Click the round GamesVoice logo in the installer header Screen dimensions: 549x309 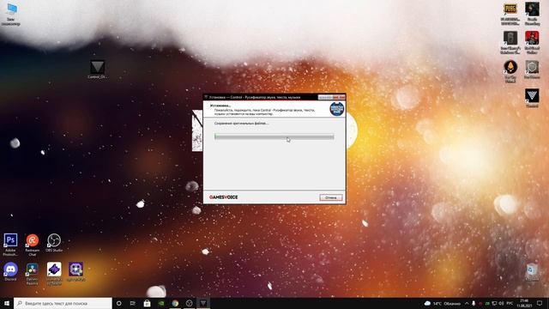[337, 109]
